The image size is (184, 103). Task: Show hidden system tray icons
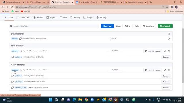coord(146,100)
